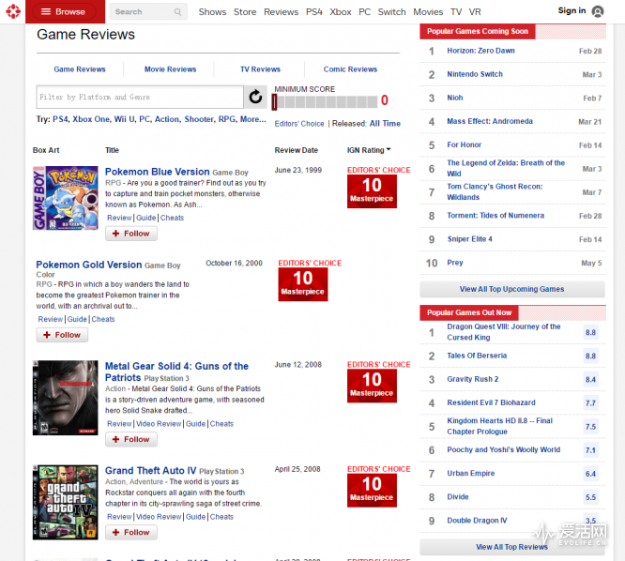Follow Pokemon Gold Version
The width and height of the screenshot is (625, 561).
tap(62, 335)
